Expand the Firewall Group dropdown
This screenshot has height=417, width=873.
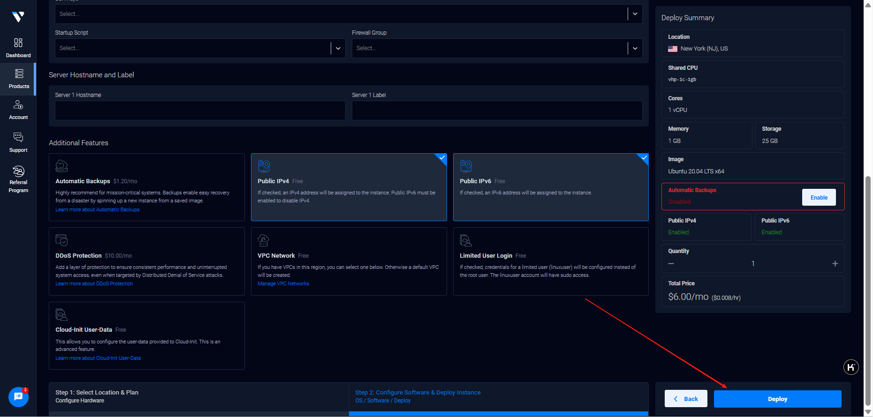click(x=635, y=48)
